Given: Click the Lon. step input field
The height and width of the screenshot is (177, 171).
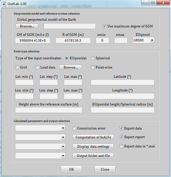Looking at the screenshot, I should (x=49, y=96).
